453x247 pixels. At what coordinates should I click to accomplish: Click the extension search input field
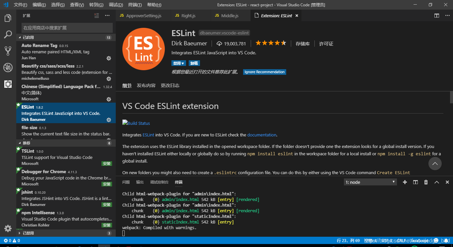67,28
